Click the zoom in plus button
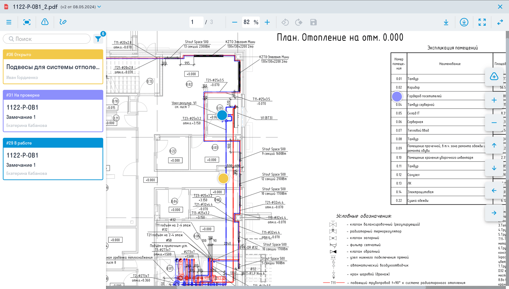 [x=267, y=22]
